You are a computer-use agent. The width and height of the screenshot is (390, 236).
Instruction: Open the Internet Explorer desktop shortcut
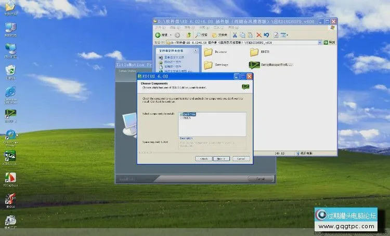click(x=9, y=91)
